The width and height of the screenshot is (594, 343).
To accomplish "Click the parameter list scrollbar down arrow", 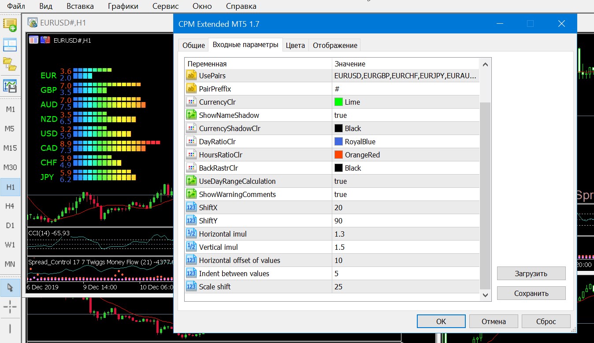I will click(486, 295).
